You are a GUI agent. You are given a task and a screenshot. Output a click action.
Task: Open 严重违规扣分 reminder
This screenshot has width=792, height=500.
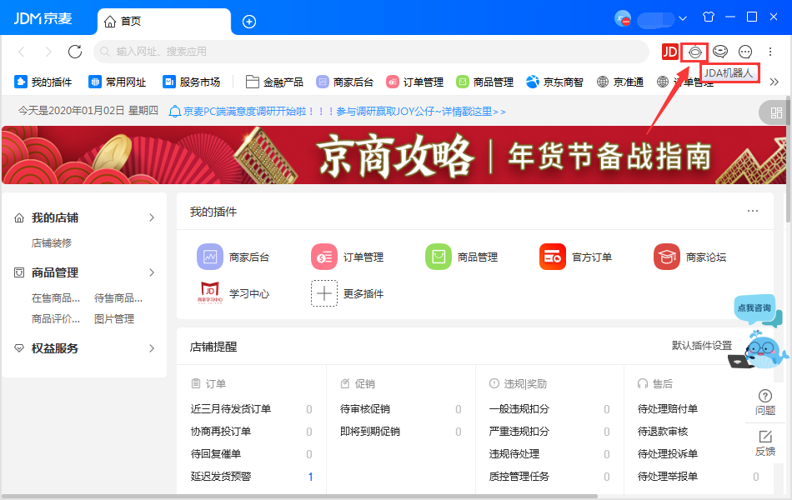click(519, 432)
